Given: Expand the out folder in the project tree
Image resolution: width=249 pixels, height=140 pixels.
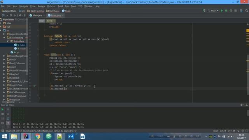Looking at the screenshot, I should [1, 27].
